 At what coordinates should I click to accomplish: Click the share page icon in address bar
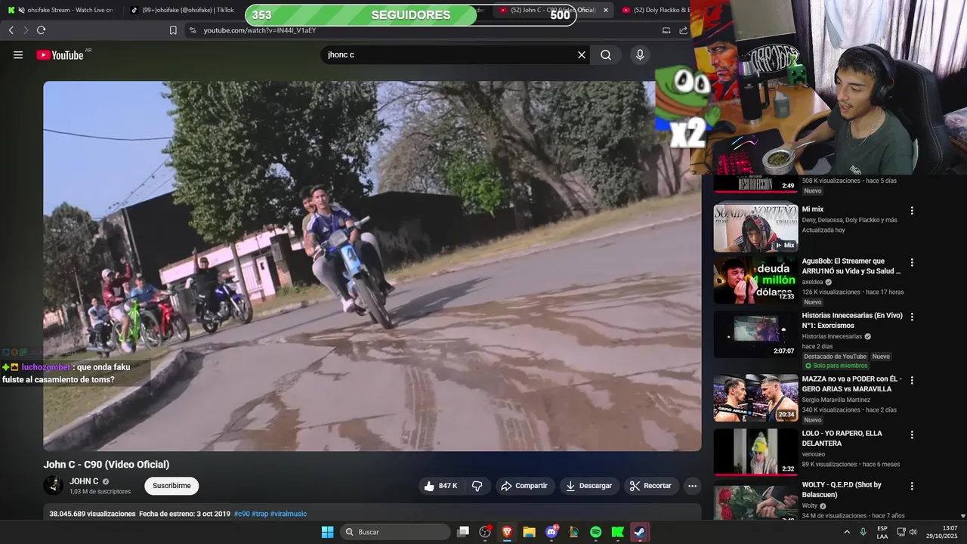(684, 30)
